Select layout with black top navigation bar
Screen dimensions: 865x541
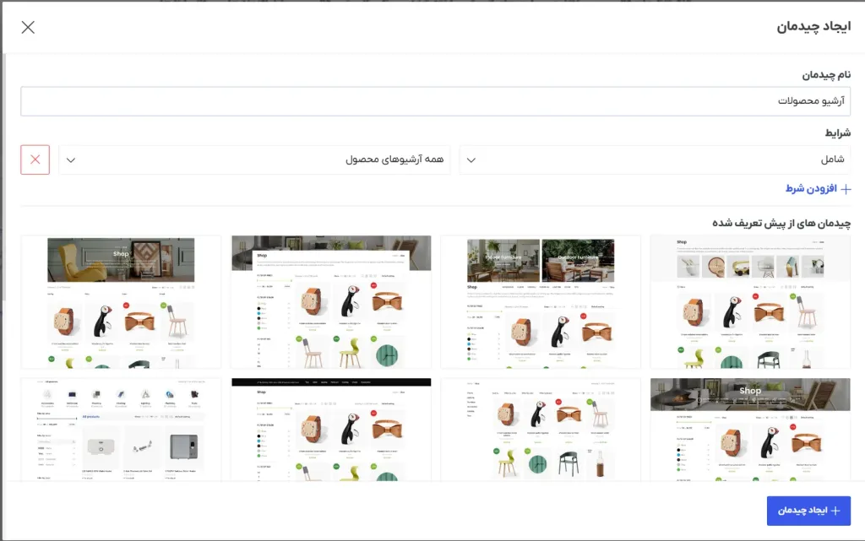(x=331, y=430)
